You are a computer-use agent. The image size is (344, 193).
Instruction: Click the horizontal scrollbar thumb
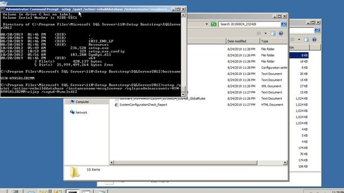[x=185, y=162]
